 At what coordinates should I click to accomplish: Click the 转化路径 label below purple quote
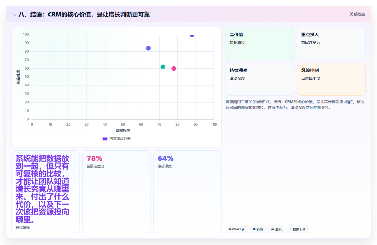pos(23,227)
